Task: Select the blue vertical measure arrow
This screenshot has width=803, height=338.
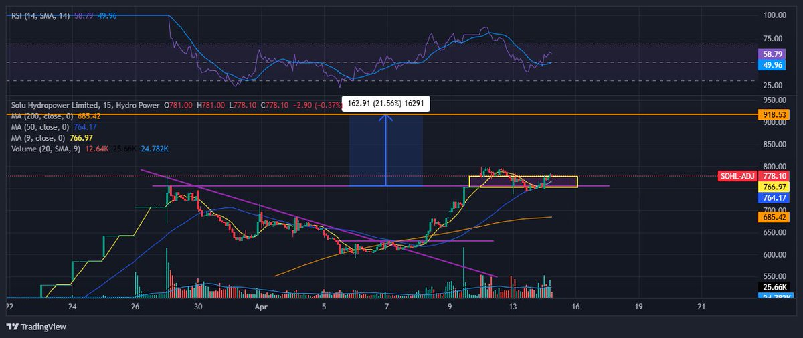Action: tap(385, 149)
